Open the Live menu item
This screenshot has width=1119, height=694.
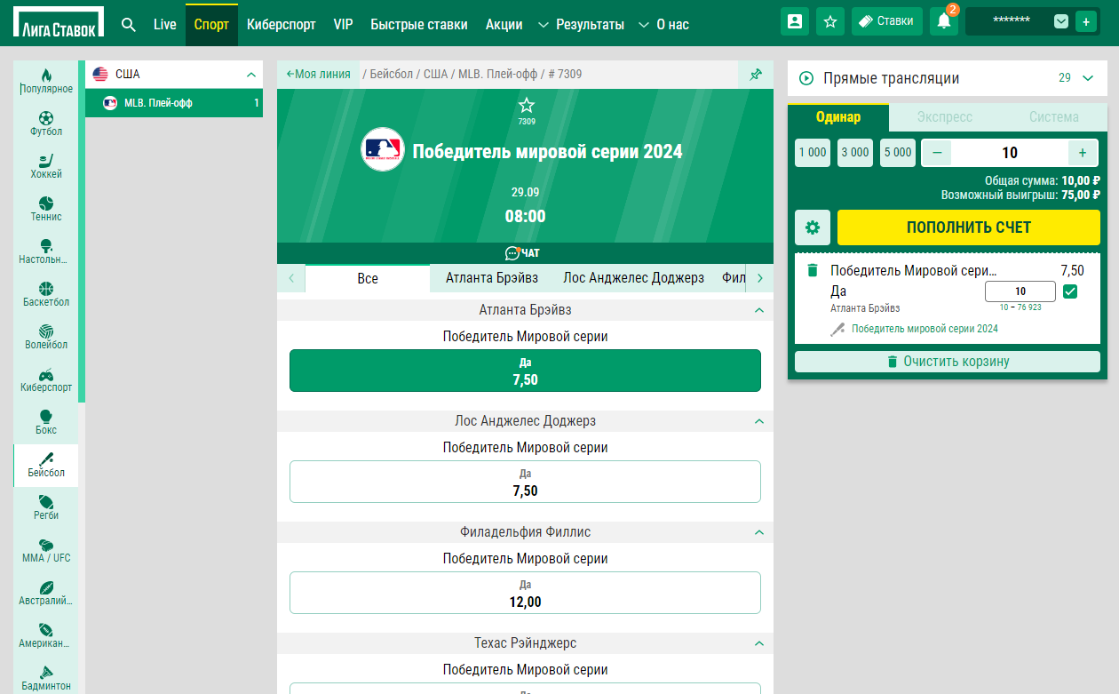(165, 24)
